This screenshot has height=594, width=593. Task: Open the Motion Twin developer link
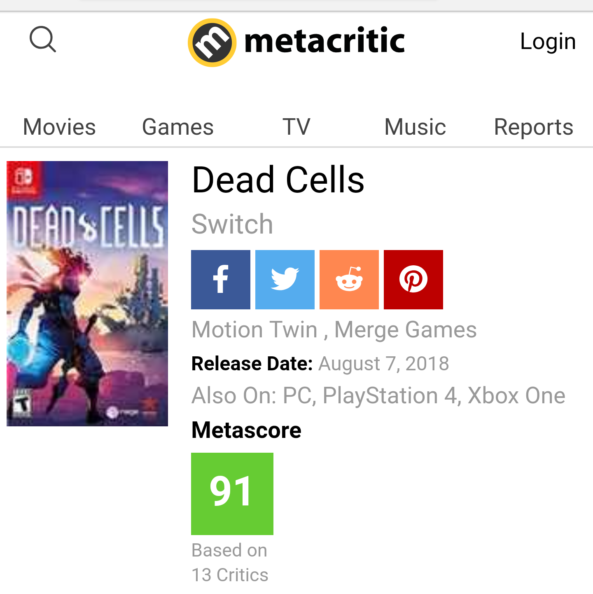(x=254, y=330)
